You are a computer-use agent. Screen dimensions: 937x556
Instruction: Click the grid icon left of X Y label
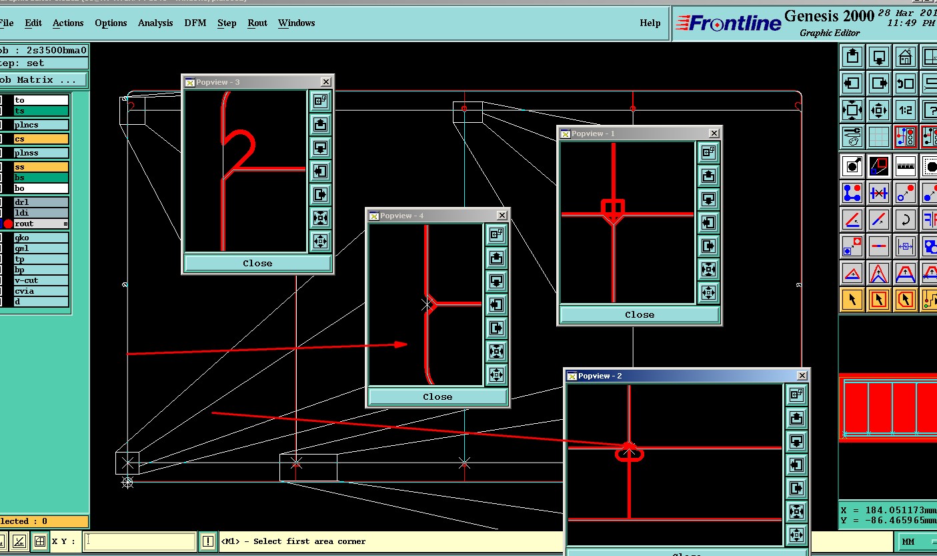40,541
